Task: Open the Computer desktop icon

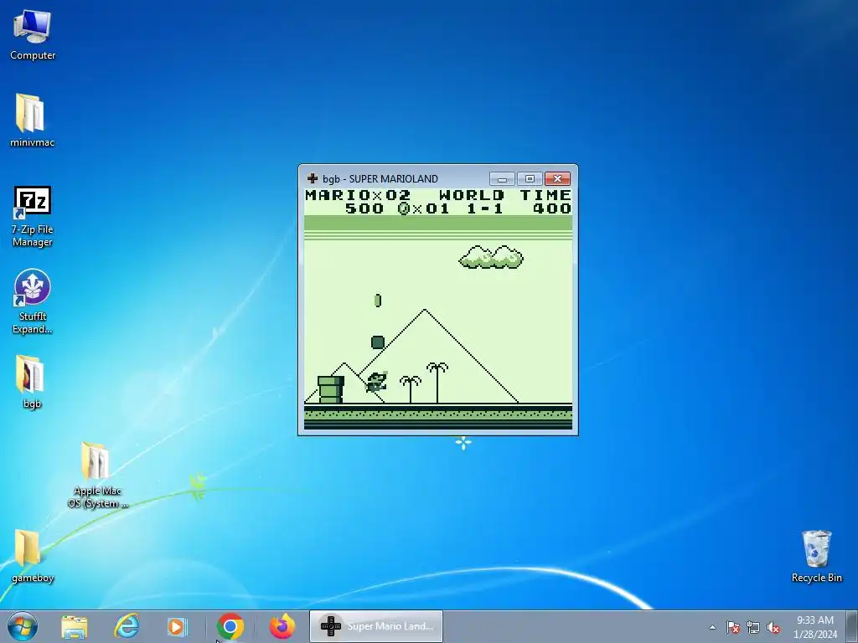Action: (33, 33)
